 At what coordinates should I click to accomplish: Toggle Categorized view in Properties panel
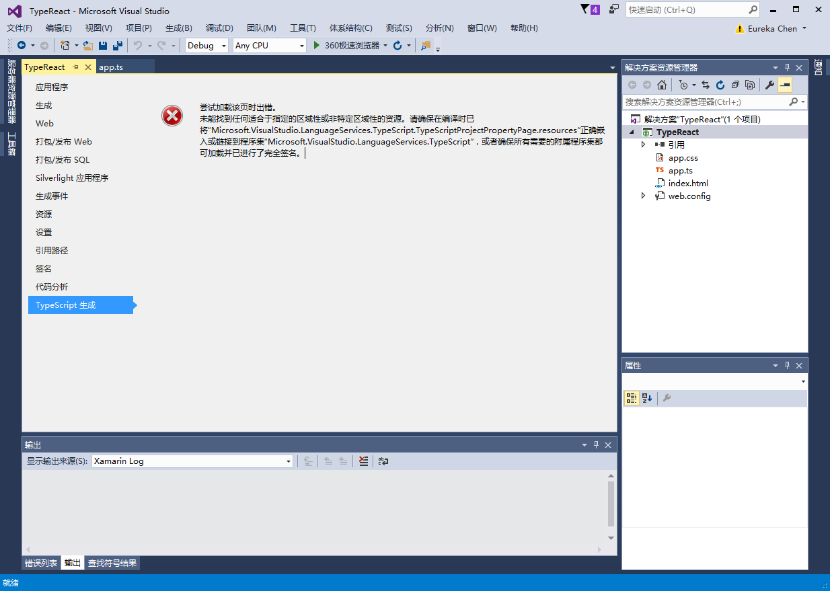coord(631,398)
